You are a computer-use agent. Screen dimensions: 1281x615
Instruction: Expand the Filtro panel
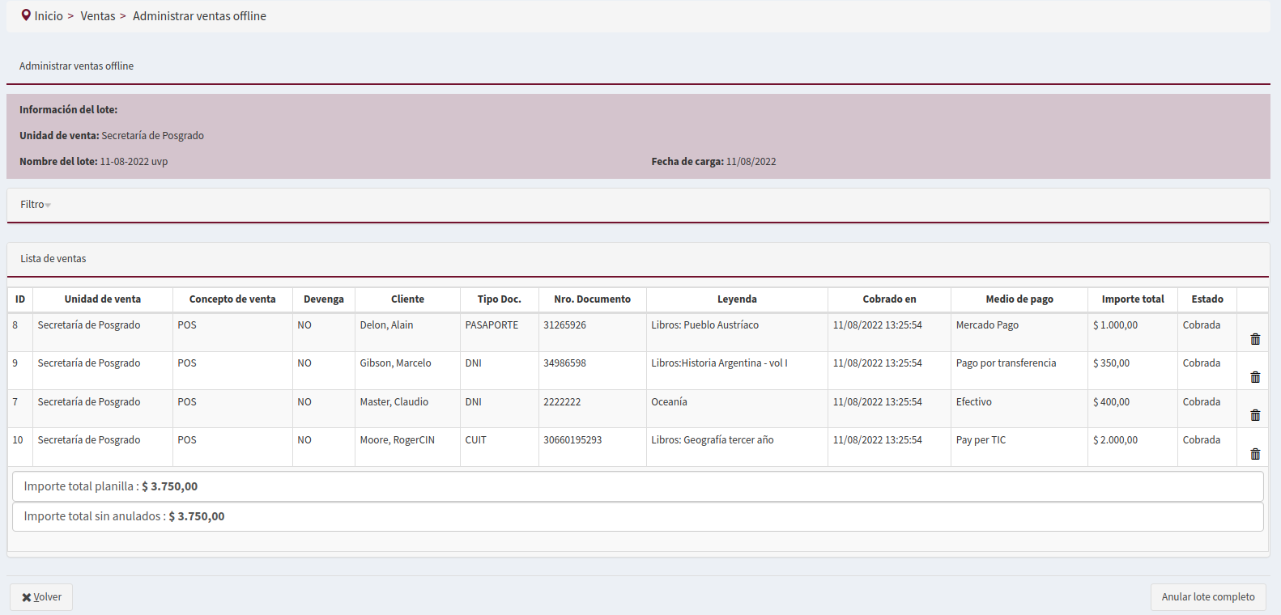36,205
